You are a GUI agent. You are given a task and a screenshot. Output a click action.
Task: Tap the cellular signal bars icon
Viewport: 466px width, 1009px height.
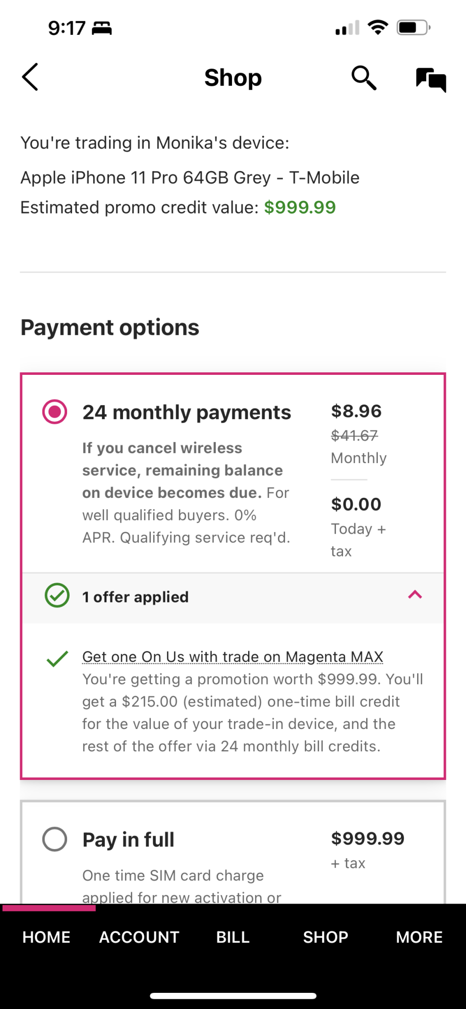pos(347,28)
